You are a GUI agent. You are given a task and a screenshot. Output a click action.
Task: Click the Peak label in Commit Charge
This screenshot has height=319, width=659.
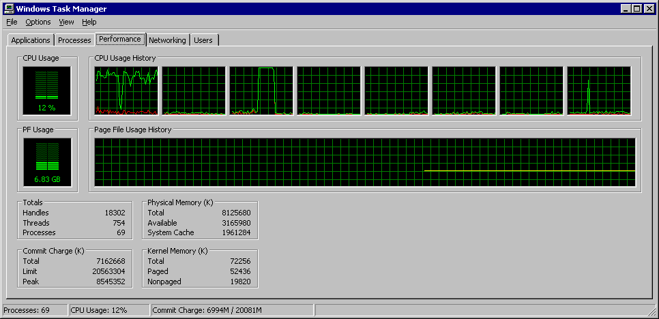(x=31, y=282)
